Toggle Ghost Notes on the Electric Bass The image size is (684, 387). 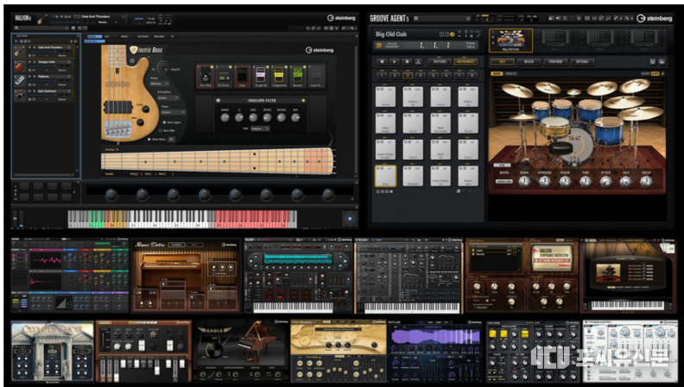pyautogui.click(x=149, y=140)
